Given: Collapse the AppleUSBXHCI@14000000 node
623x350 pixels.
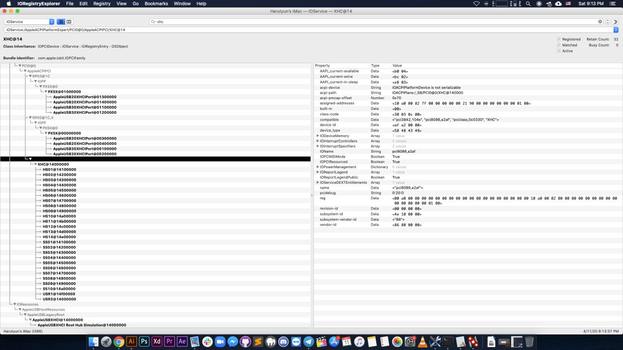Looking at the screenshot, I should click(x=30, y=320).
